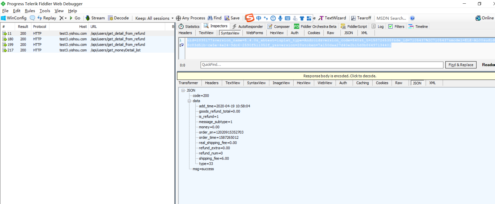Open Fiddler Orchestra Beta tab

tap(315, 26)
